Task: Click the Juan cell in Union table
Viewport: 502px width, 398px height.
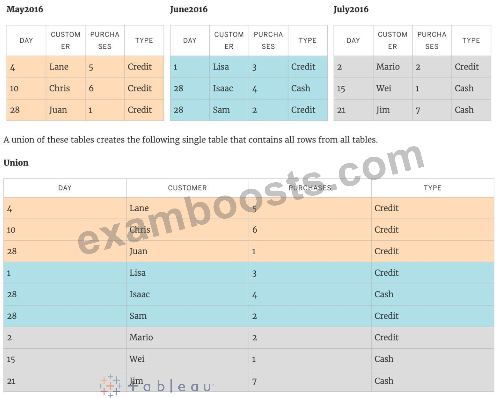Action: coord(188,251)
